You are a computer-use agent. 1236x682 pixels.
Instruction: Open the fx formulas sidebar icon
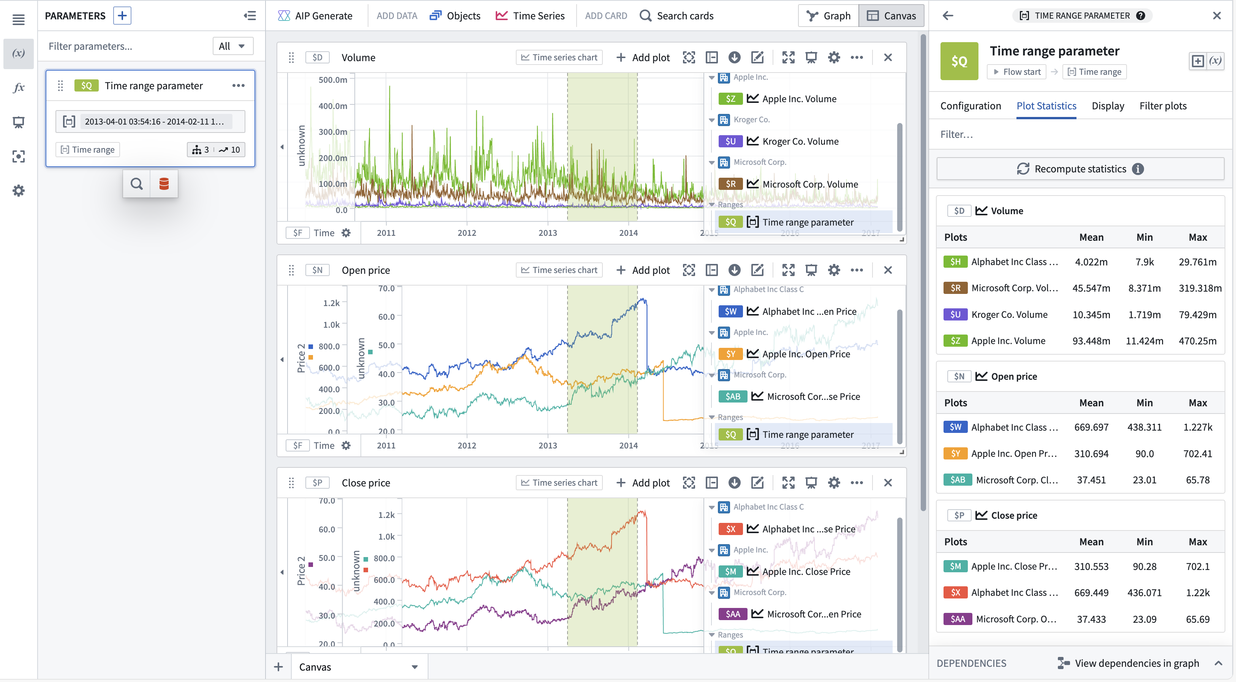pyautogui.click(x=18, y=88)
